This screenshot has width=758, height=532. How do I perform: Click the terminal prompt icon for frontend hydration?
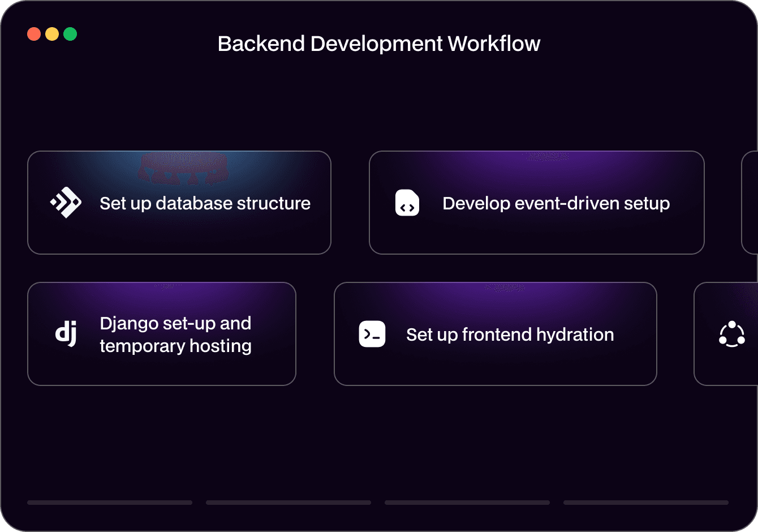click(372, 334)
